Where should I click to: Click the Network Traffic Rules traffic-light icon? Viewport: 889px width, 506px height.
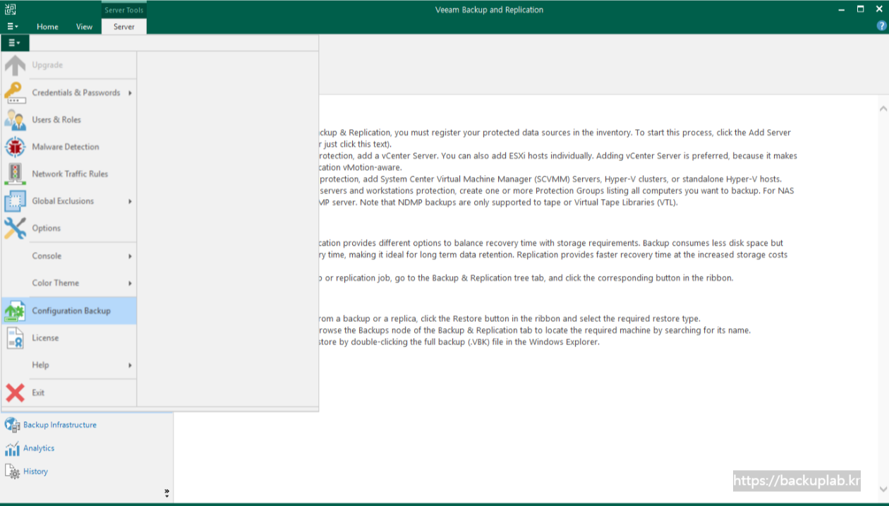tap(15, 174)
